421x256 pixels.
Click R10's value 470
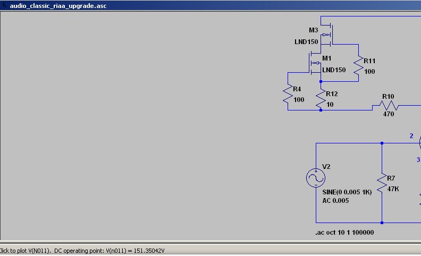pos(389,114)
